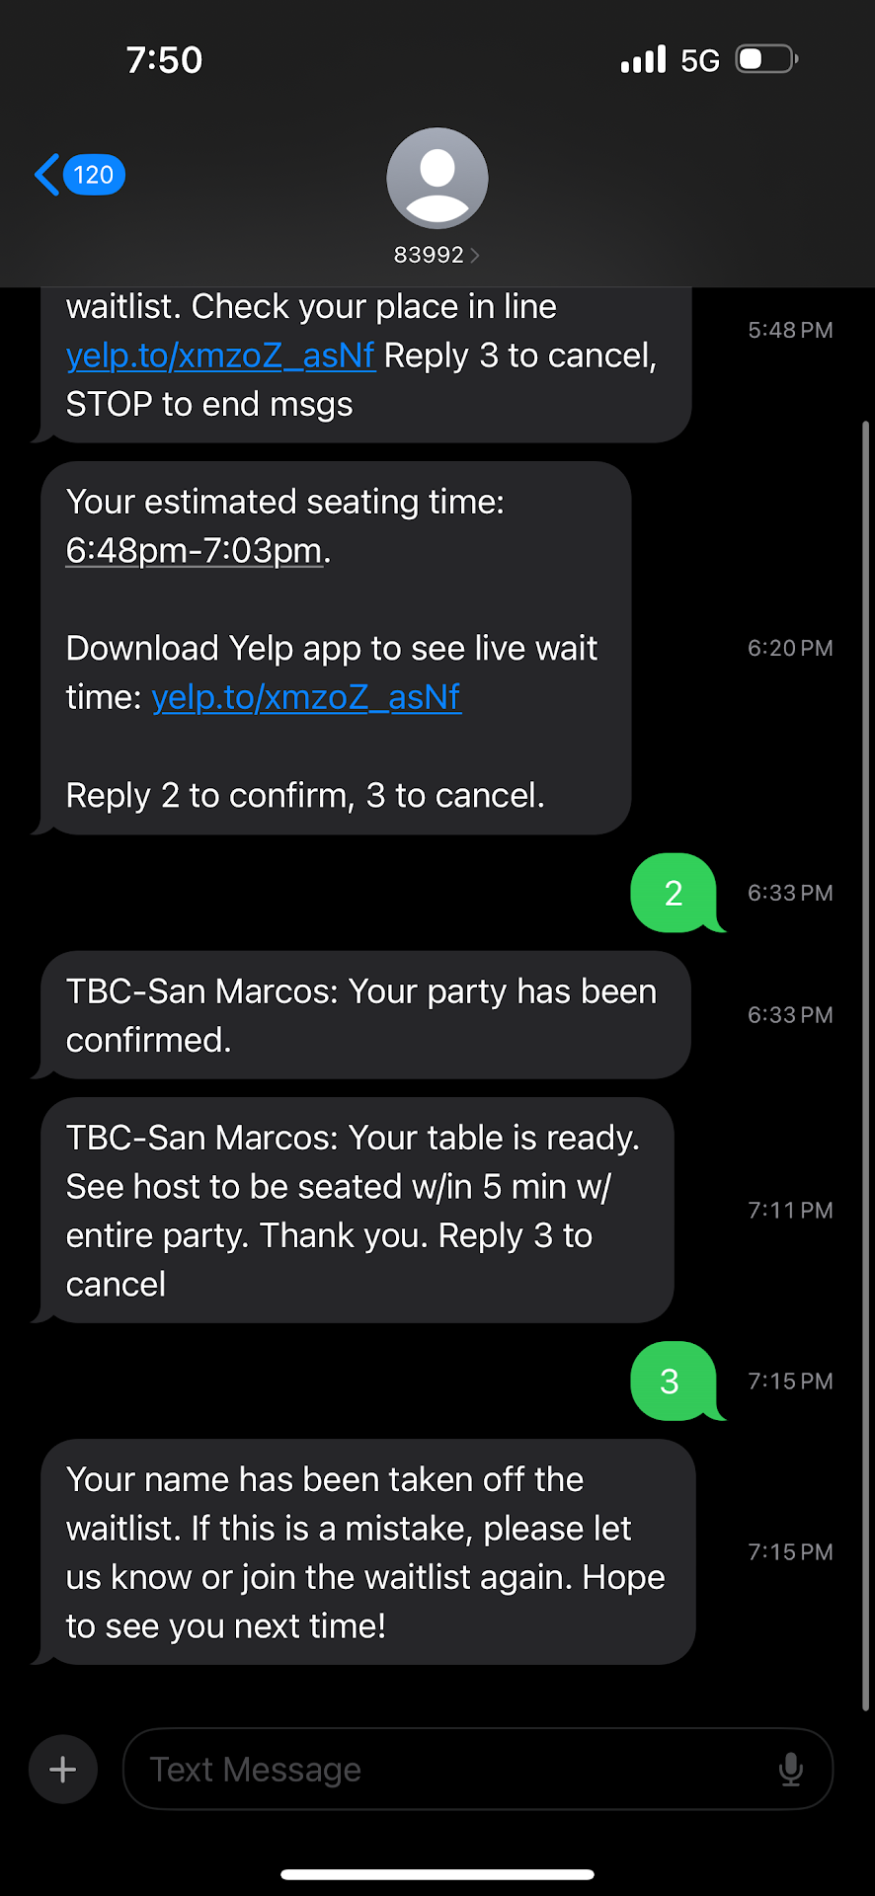The height and width of the screenshot is (1896, 875).
Task: Tap the 120 unread messages badge
Action: (94, 175)
